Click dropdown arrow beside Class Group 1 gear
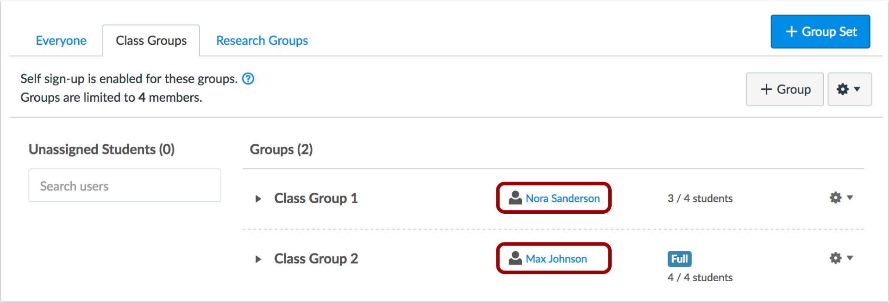 tap(850, 198)
